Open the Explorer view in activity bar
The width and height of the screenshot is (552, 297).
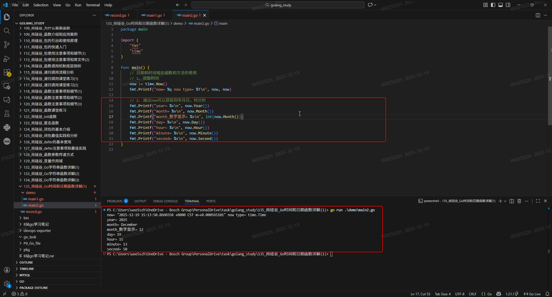click(7, 17)
